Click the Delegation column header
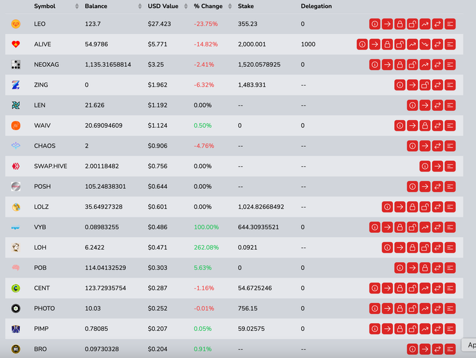The width and height of the screenshot is (476, 358). (x=316, y=6)
